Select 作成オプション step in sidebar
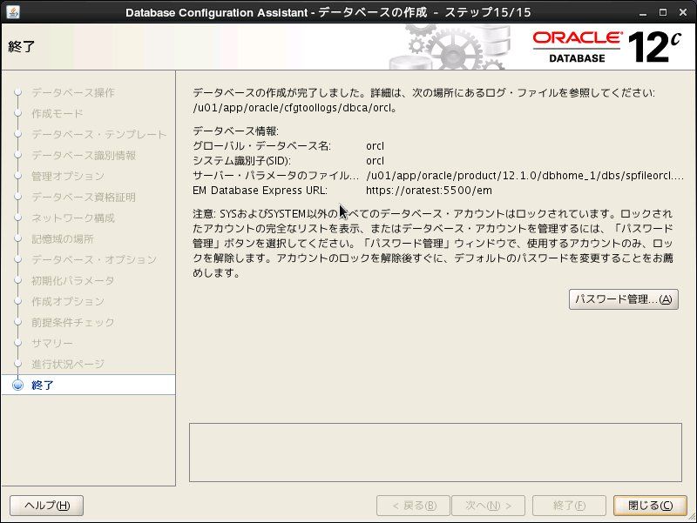 point(68,301)
